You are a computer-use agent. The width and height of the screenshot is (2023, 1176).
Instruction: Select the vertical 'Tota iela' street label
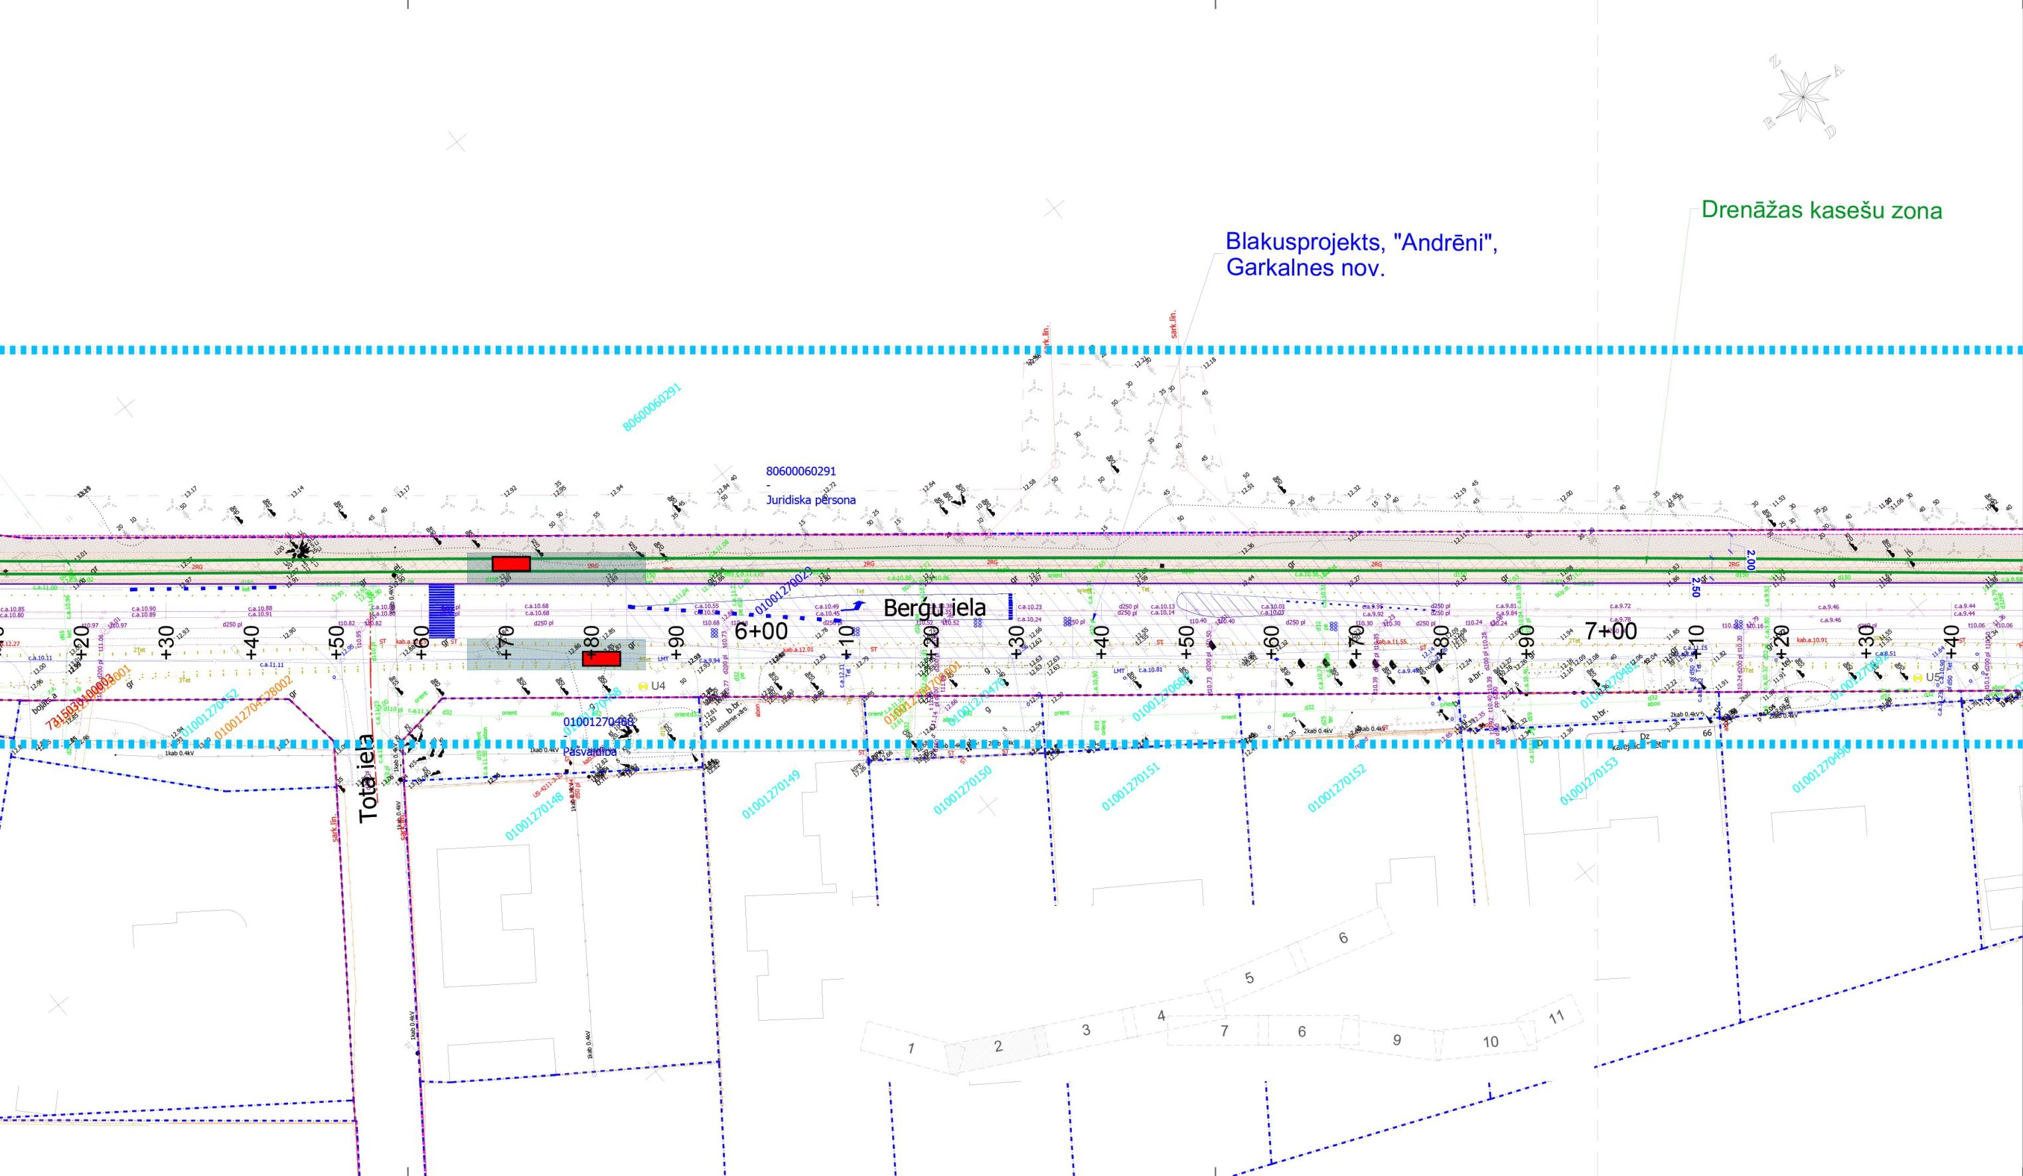click(368, 778)
